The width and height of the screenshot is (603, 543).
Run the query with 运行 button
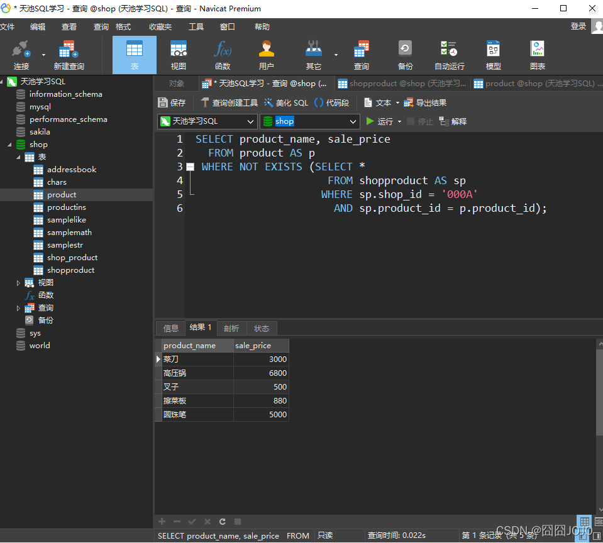(x=379, y=121)
